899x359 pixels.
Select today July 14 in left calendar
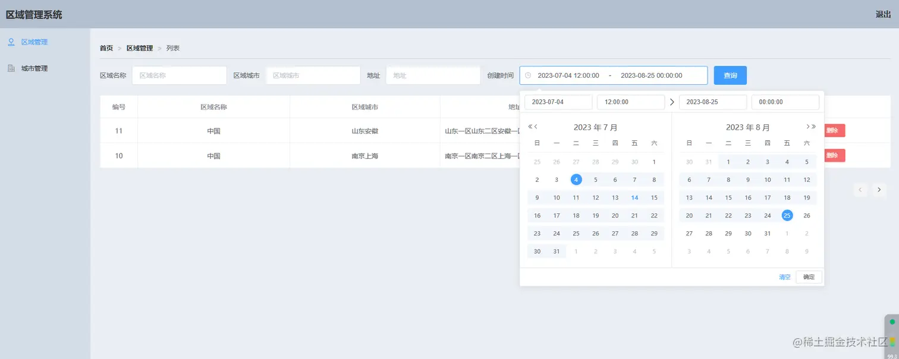tap(634, 198)
